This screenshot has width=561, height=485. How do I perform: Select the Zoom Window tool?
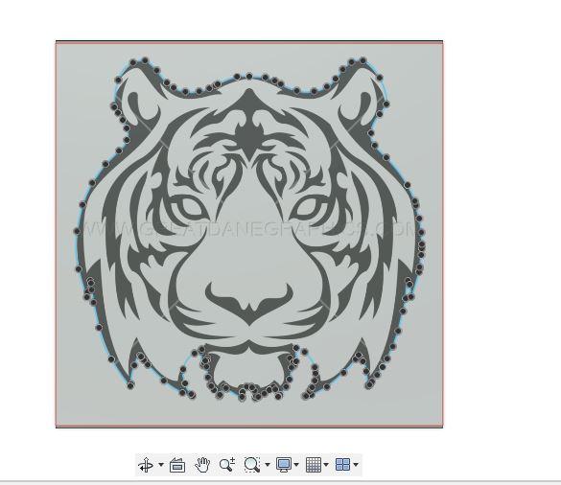point(252,465)
